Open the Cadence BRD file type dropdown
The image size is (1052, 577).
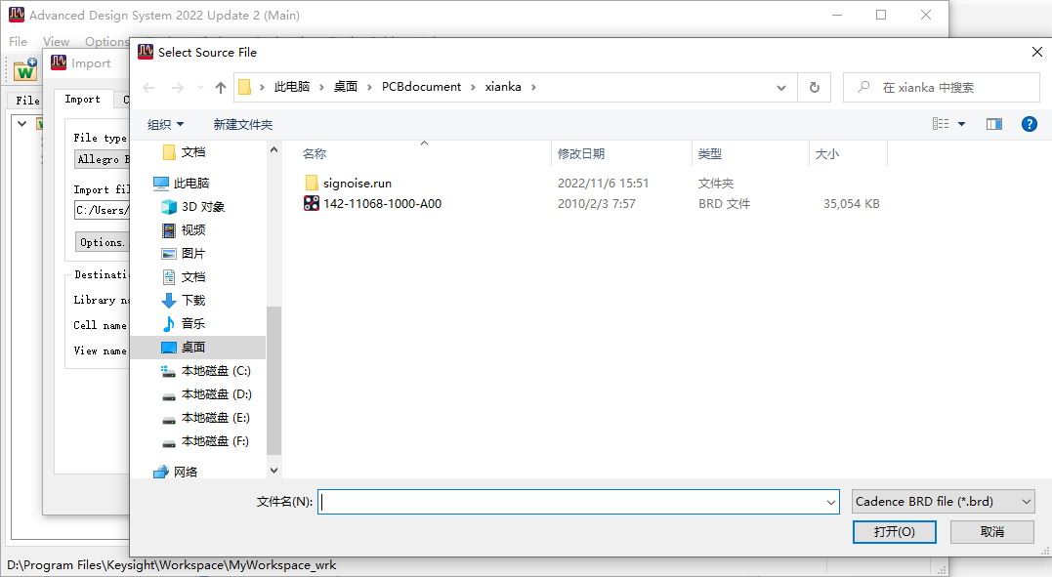(944, 502)
